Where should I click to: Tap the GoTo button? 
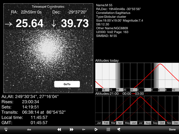[67, 84]
